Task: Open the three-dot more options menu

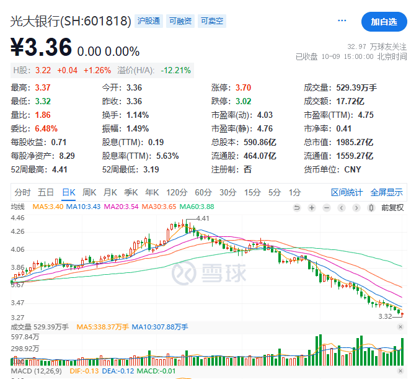Action: 342,21
